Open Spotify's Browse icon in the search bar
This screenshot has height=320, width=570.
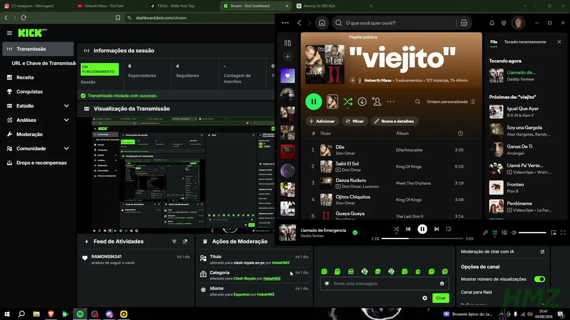point(464,23)
